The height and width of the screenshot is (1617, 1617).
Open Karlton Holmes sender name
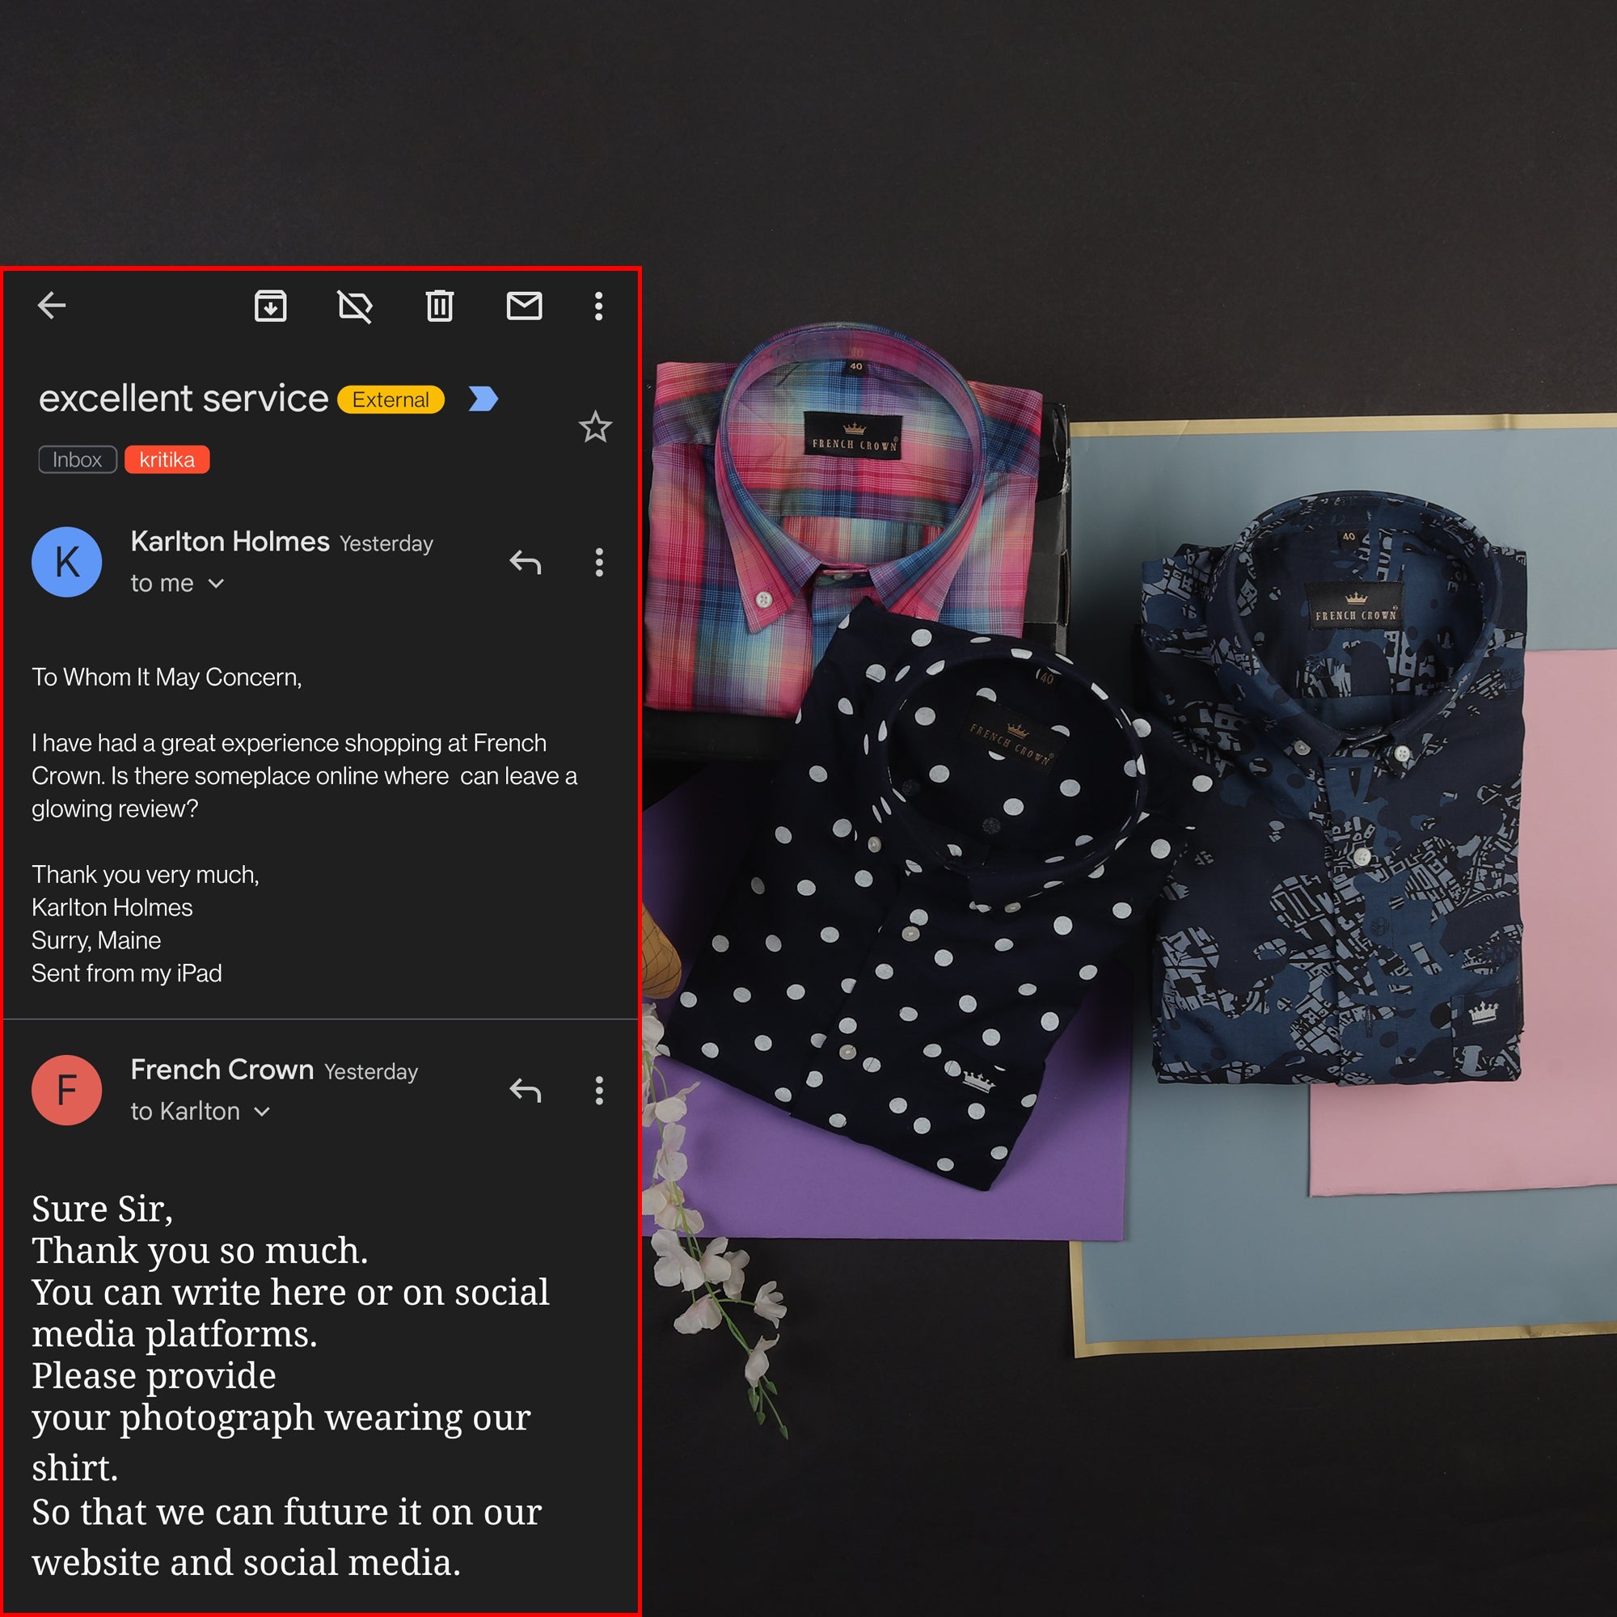click(230, 543)
